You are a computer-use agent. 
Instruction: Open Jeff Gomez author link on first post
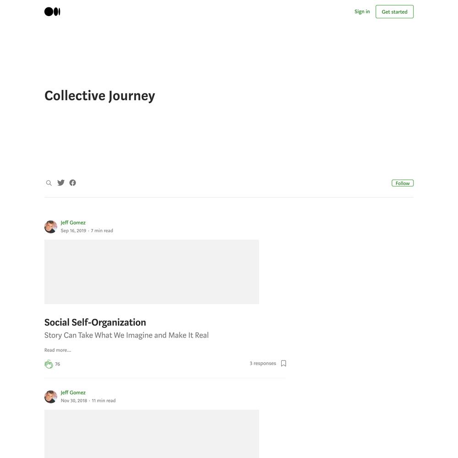[x=73, y=223]
